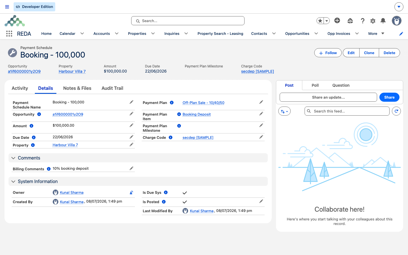This screenshot has width=408, height=255.
Task: Collapse the Comments section
Action: click(13, 158)
